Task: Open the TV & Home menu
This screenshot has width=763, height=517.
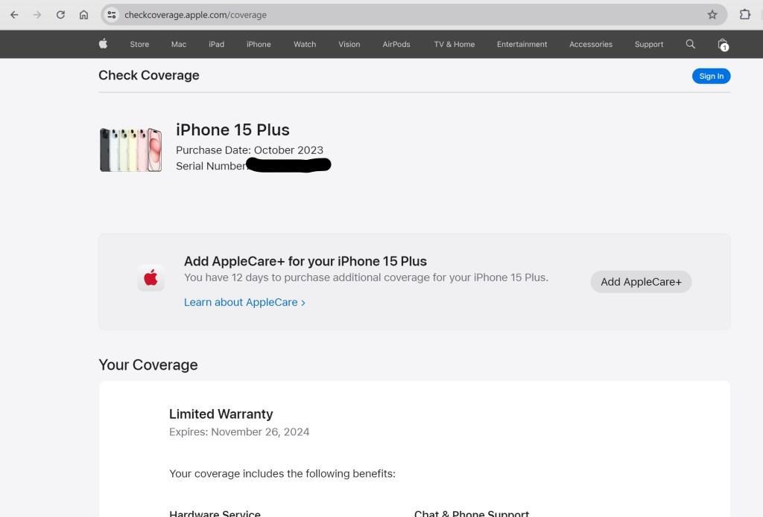Action: pyautogui.click(x=455, y=44)
